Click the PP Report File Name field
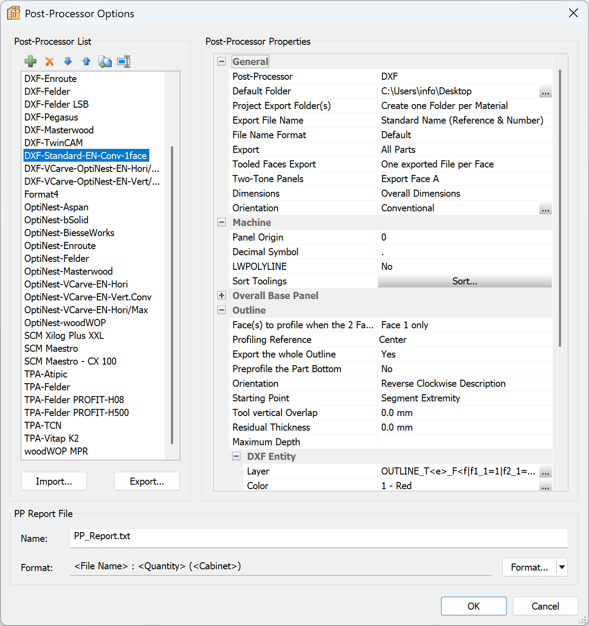 (x=318, y=537)
